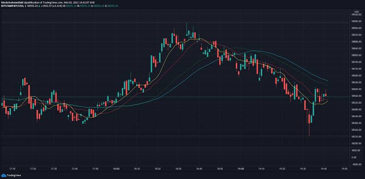This screenshot has width=365, height=179.
Task: Click the 18:00 time axis label
Action: coord(116,168)
